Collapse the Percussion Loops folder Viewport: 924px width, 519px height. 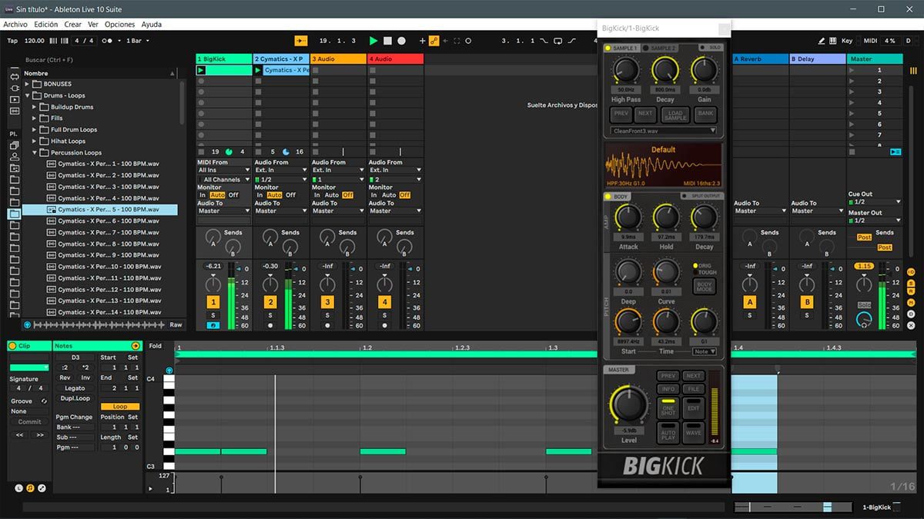point(35,153)
